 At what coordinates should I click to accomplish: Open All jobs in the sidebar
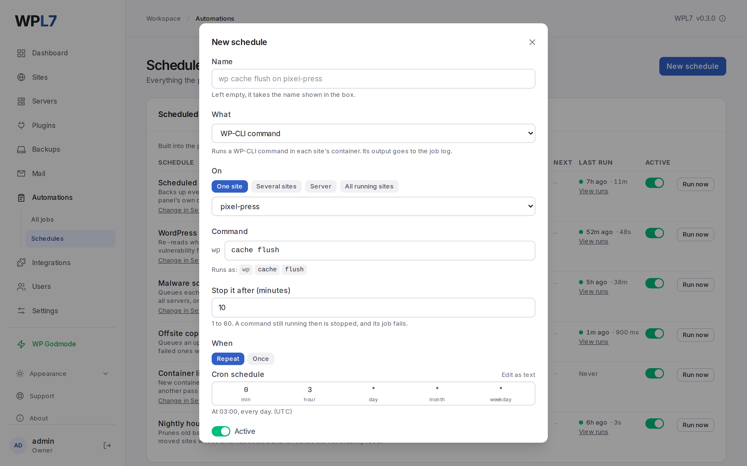pos(42,220)
